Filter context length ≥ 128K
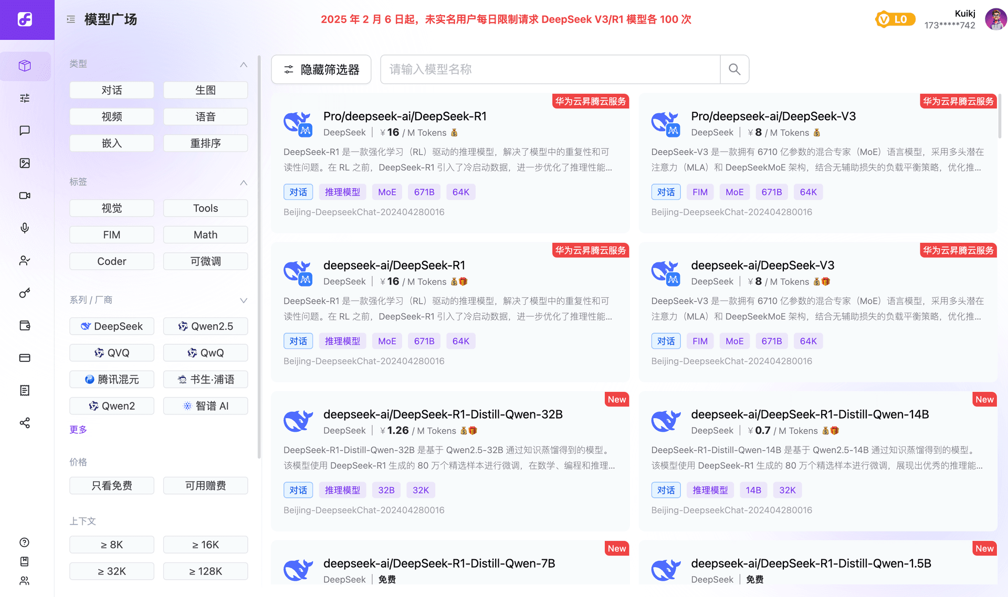This screenshot has height=597, width=1008. [205, 571]
